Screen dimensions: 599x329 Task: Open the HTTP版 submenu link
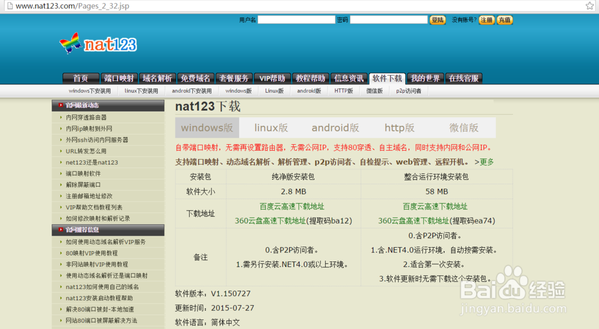[344, 91]
